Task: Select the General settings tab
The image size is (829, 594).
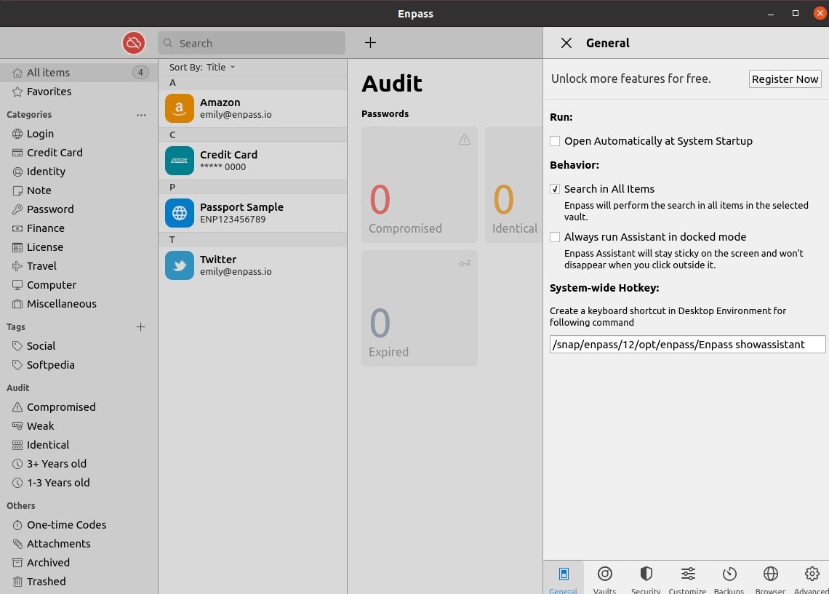Action: [563, 579]
